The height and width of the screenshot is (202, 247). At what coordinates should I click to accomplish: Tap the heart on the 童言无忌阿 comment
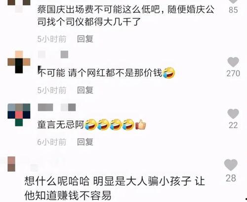pos(233,114)
